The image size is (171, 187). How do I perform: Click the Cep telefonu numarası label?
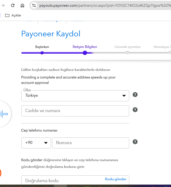(39, 130)
